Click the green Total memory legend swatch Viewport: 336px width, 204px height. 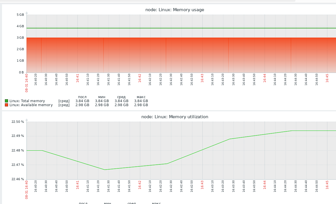tap(6, 101)
